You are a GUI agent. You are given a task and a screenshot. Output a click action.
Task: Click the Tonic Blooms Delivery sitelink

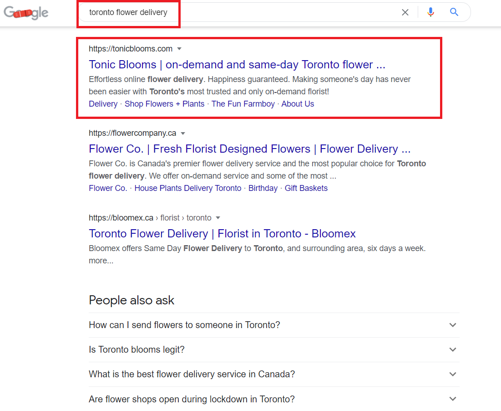[x=103, y=104]
